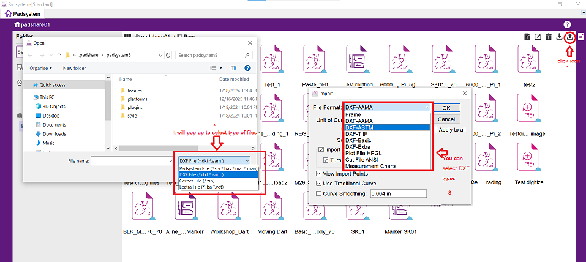
Task: Select the Test_1 pattern file icon
Action: pyautogui.click(x=272, y=58)
